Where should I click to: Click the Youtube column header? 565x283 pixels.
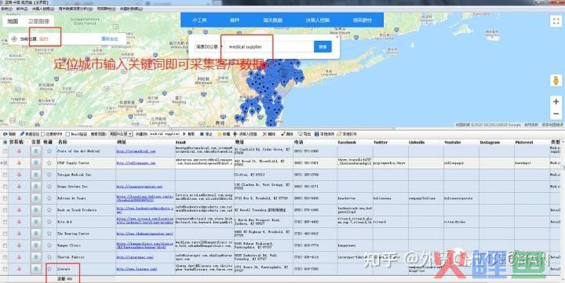[x=452, y=142]
